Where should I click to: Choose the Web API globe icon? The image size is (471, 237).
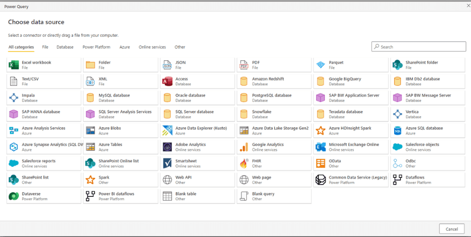167,180
